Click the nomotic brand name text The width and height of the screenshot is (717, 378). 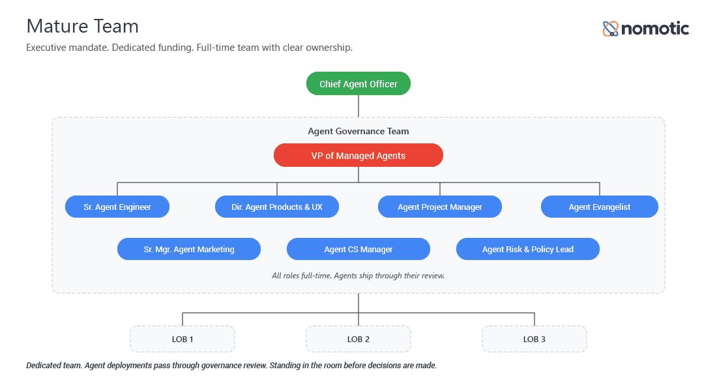[655, 29]
